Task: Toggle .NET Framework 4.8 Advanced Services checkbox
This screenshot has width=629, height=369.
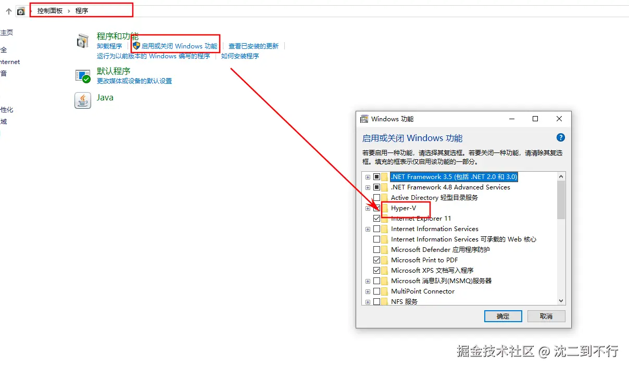Action: tap(376, 187)
